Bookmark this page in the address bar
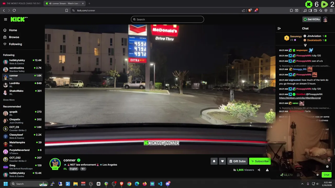The width and height of the screenshot is (335, 188). tap(66, 10)
